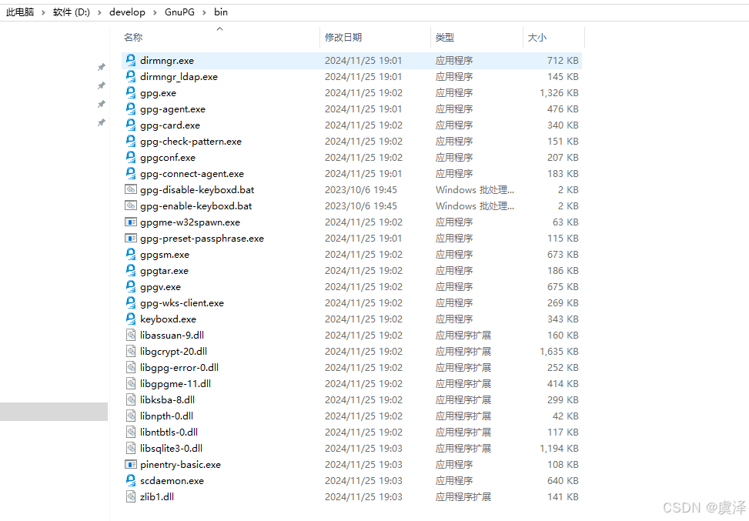
Task: Click the gpgconf.exe file icon
Action: [x=130, y=157]
